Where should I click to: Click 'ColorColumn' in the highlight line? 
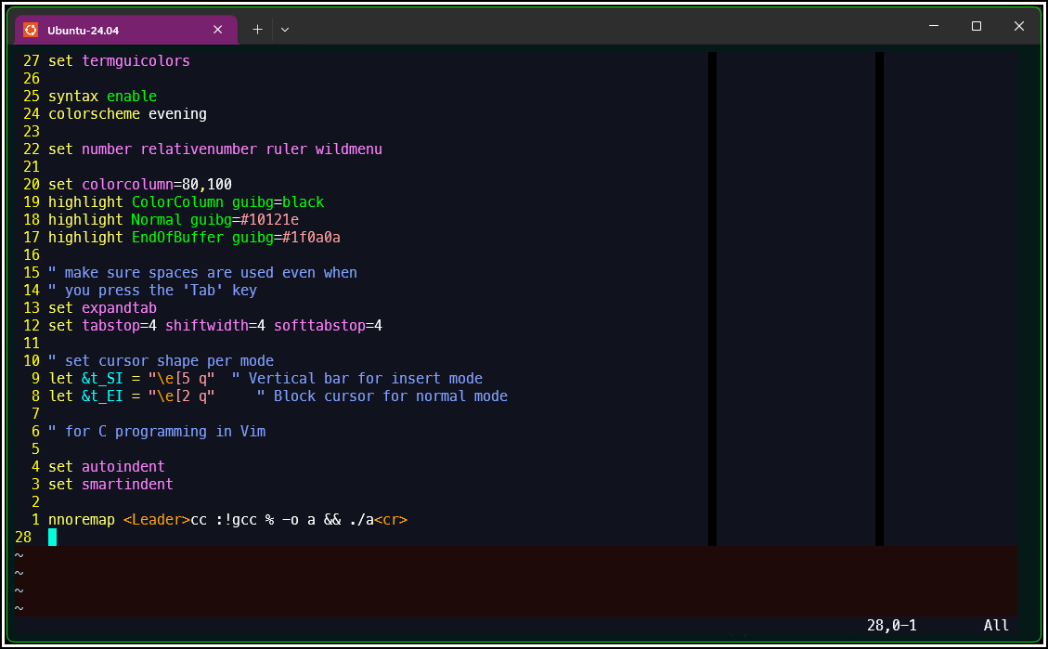click(178, 201)
